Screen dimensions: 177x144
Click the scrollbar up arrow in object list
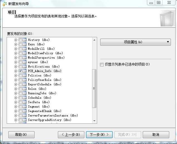click(x=94, y=40)
